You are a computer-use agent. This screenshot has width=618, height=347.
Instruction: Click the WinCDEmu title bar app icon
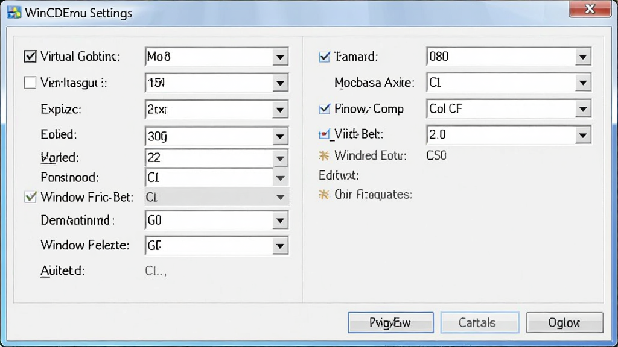[x=14, y=13]
